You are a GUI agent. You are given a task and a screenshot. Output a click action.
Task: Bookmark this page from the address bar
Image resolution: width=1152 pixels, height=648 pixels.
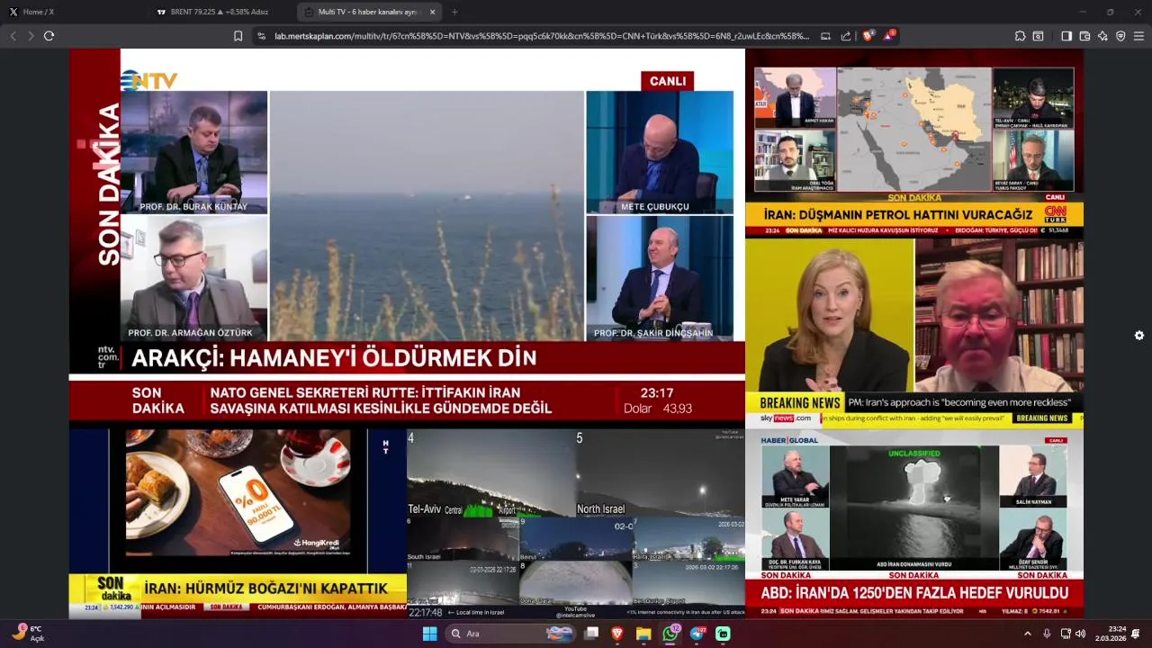click(x=238, y=36)
